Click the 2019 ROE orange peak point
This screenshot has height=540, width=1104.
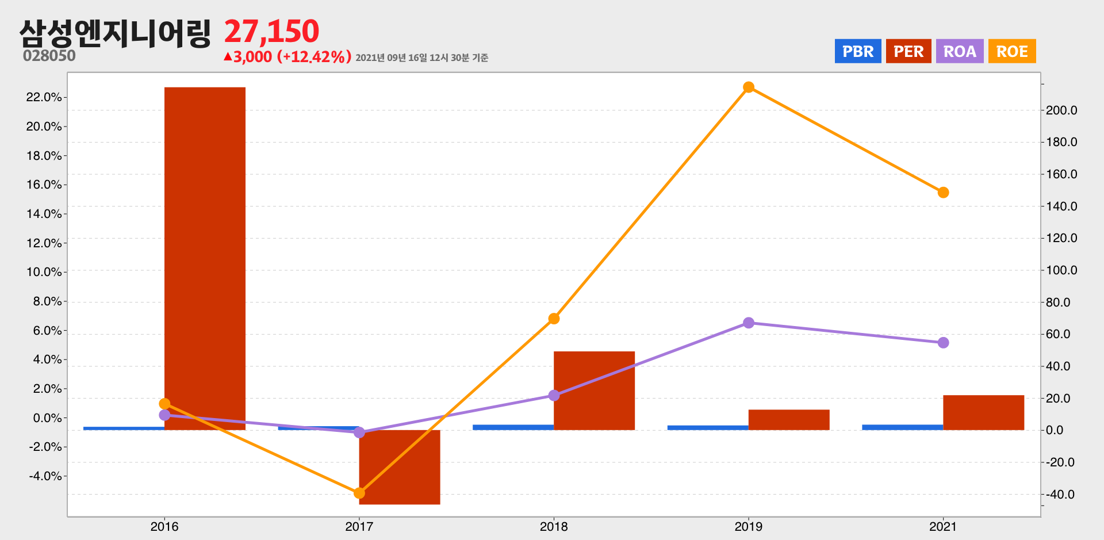749,87
